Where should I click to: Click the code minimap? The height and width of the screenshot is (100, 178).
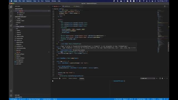pyautogui.click(x=162, y=31)
